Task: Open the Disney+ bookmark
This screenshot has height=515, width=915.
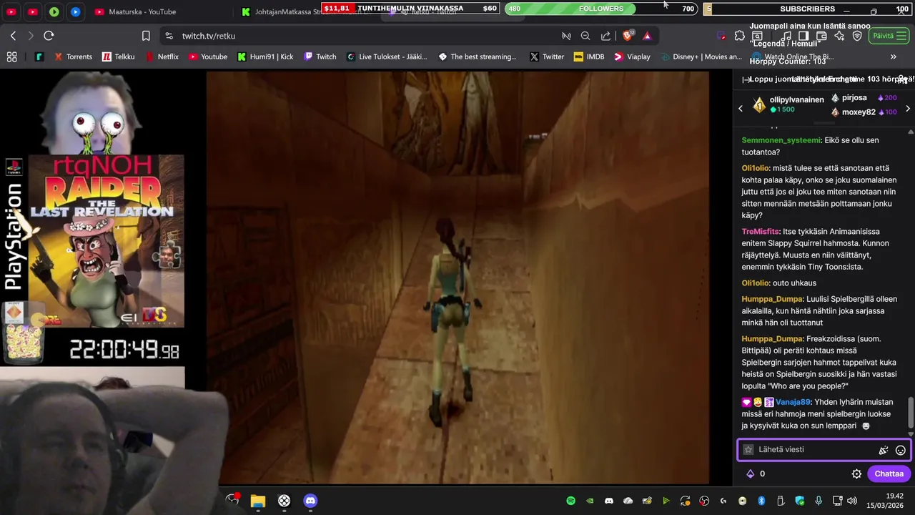Action: point(701,57)
